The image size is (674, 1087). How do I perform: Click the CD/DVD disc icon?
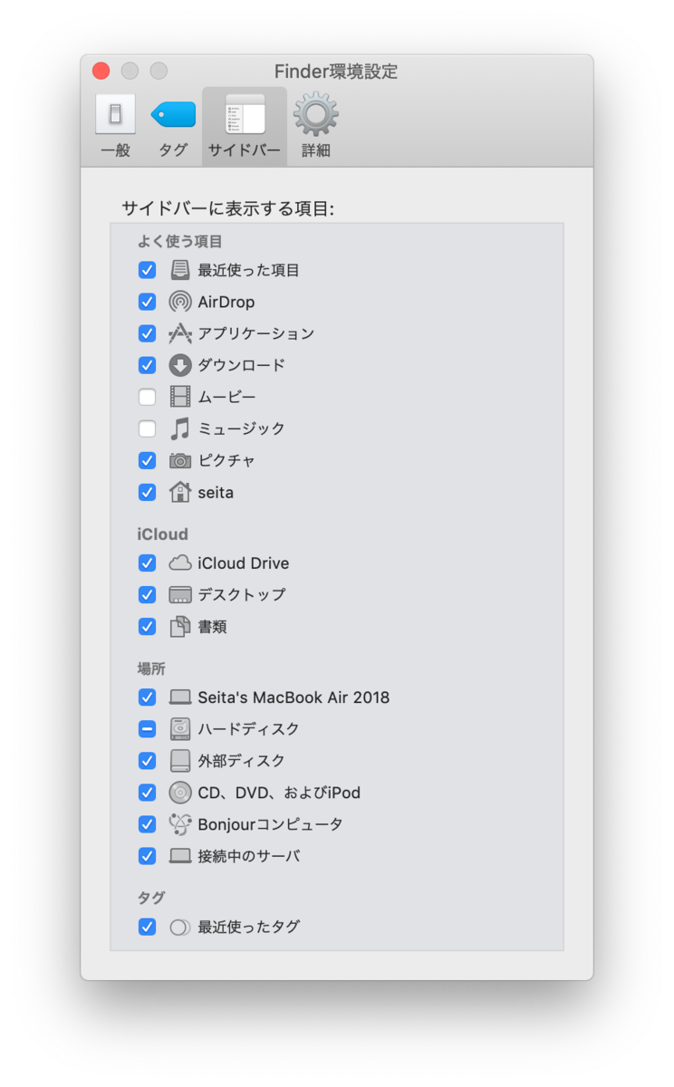click(x=180, y=793)
